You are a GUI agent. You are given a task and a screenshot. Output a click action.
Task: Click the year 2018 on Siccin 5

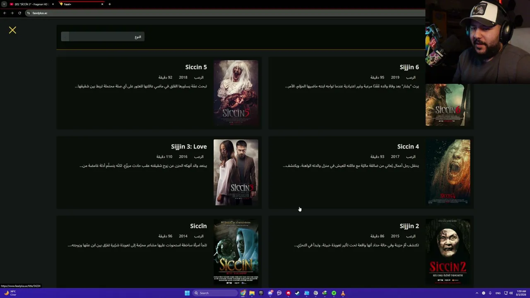[x=183, y=77]
